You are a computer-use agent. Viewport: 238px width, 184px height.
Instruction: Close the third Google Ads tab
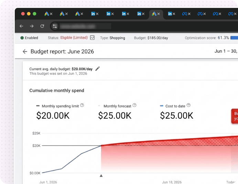[x=82, y=14]
